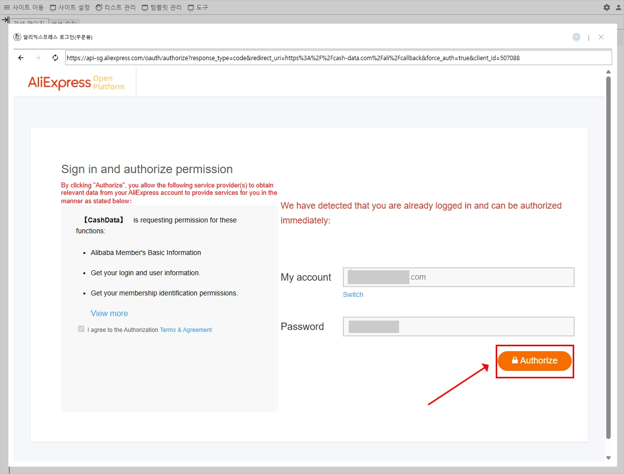Click the Password input field
The height and width of the screenshot is (474, 624).
pos(459,327)
